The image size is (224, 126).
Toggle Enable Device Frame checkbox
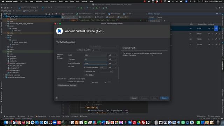coord(69,79)
